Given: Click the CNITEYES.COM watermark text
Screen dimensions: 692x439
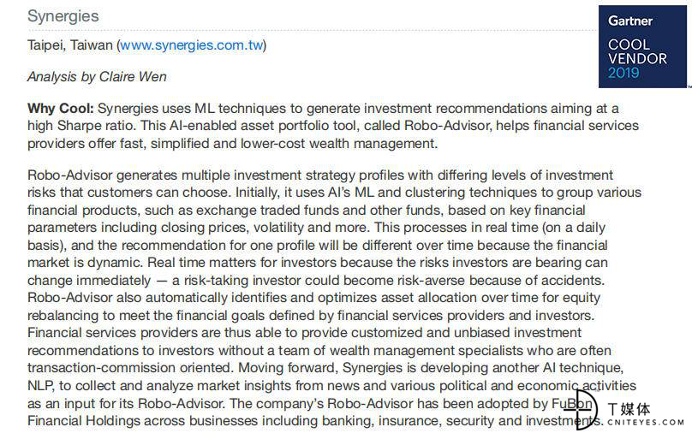Looking at the screenshot, I should coord(645,422).
